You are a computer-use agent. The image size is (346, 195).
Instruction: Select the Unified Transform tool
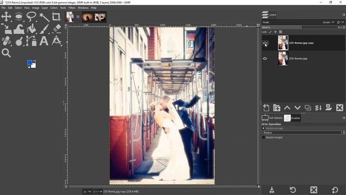pyautogui.click(x=6, y=29)
